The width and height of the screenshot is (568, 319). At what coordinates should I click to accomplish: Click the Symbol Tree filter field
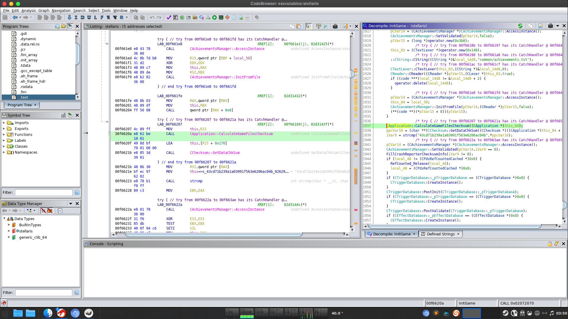pyautogui.click(x=43, y=192)
